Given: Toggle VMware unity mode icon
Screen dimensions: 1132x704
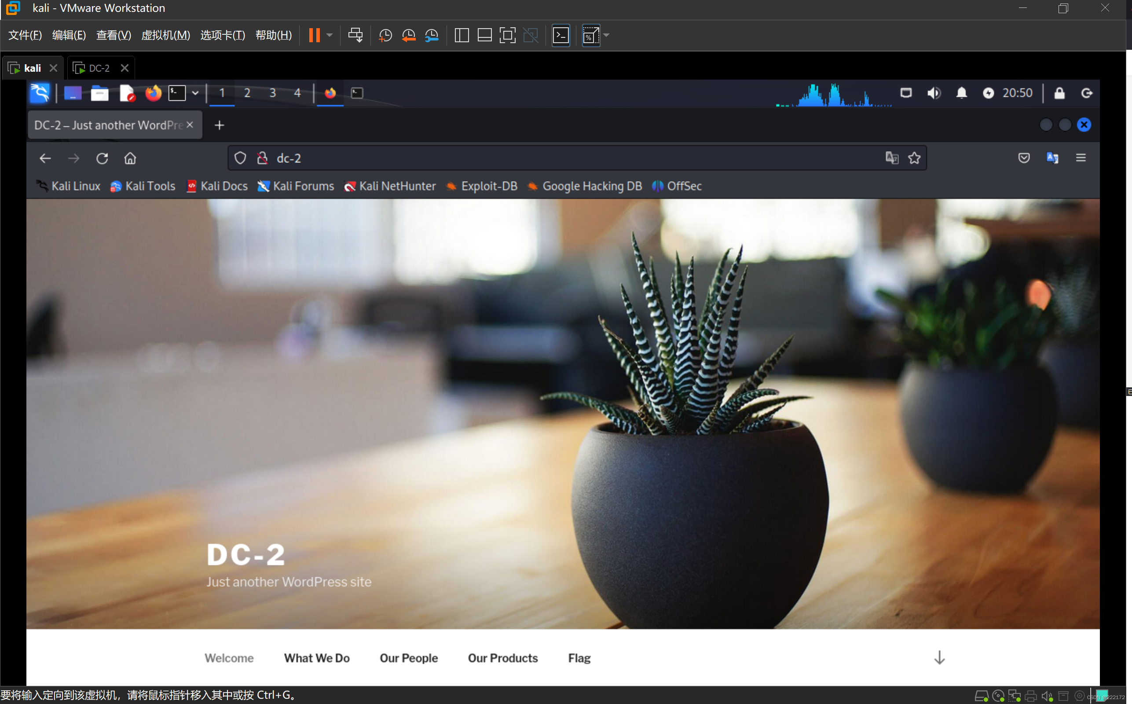Looking at the screenshot, I should point(531,35).
